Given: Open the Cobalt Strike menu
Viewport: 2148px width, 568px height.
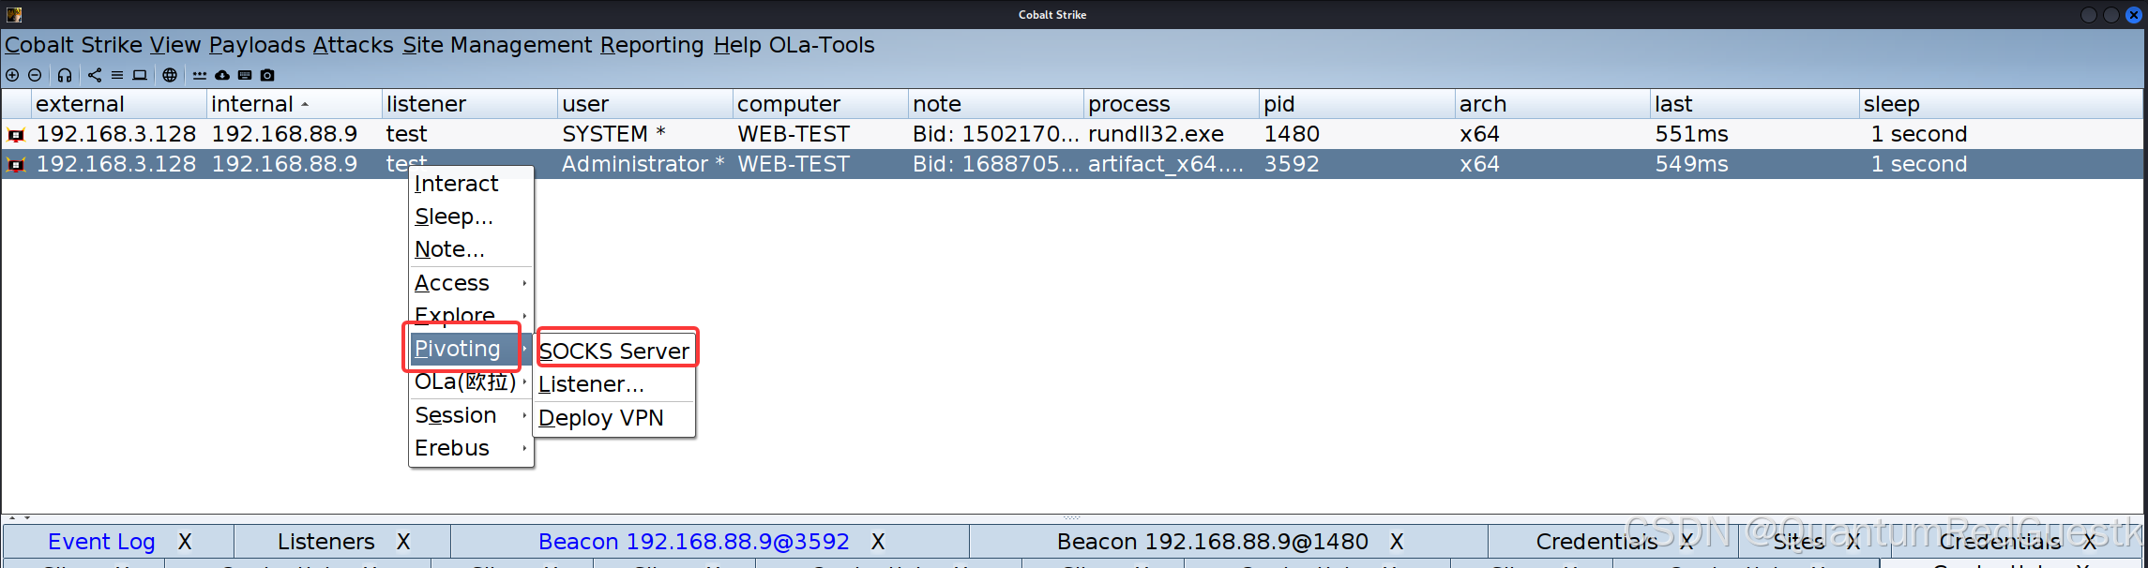Looking at the screenshot, I should pyautogui.click(x=74, y=45).
